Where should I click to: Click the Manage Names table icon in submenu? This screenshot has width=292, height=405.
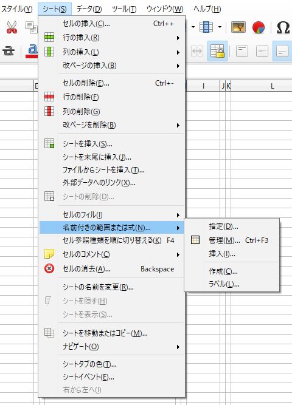coord(195,240)
